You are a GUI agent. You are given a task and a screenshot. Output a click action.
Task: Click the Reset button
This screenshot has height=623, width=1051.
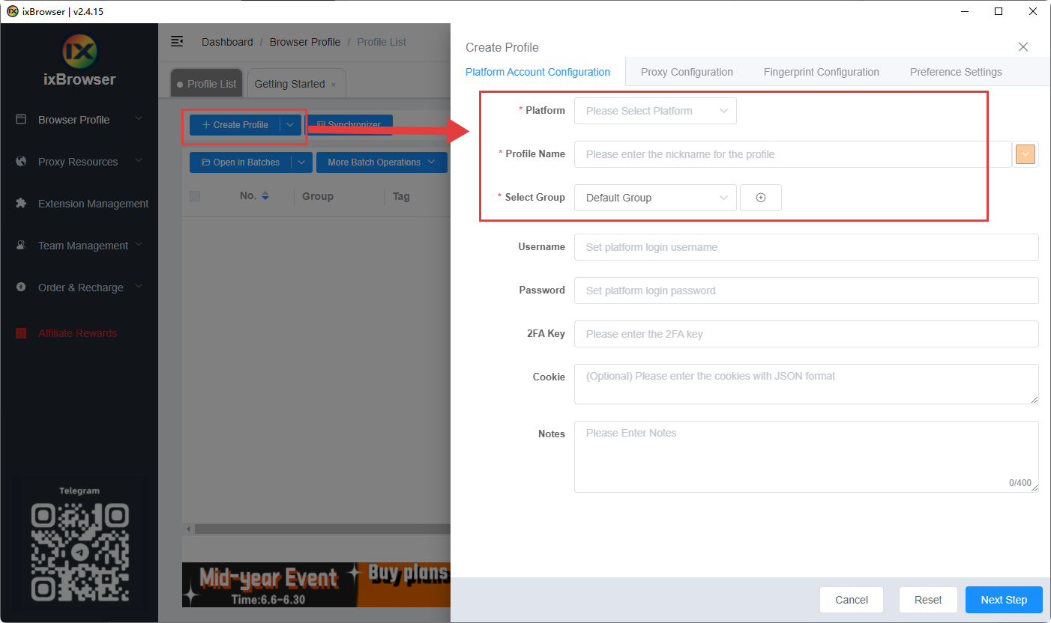[x=928, y=600]
